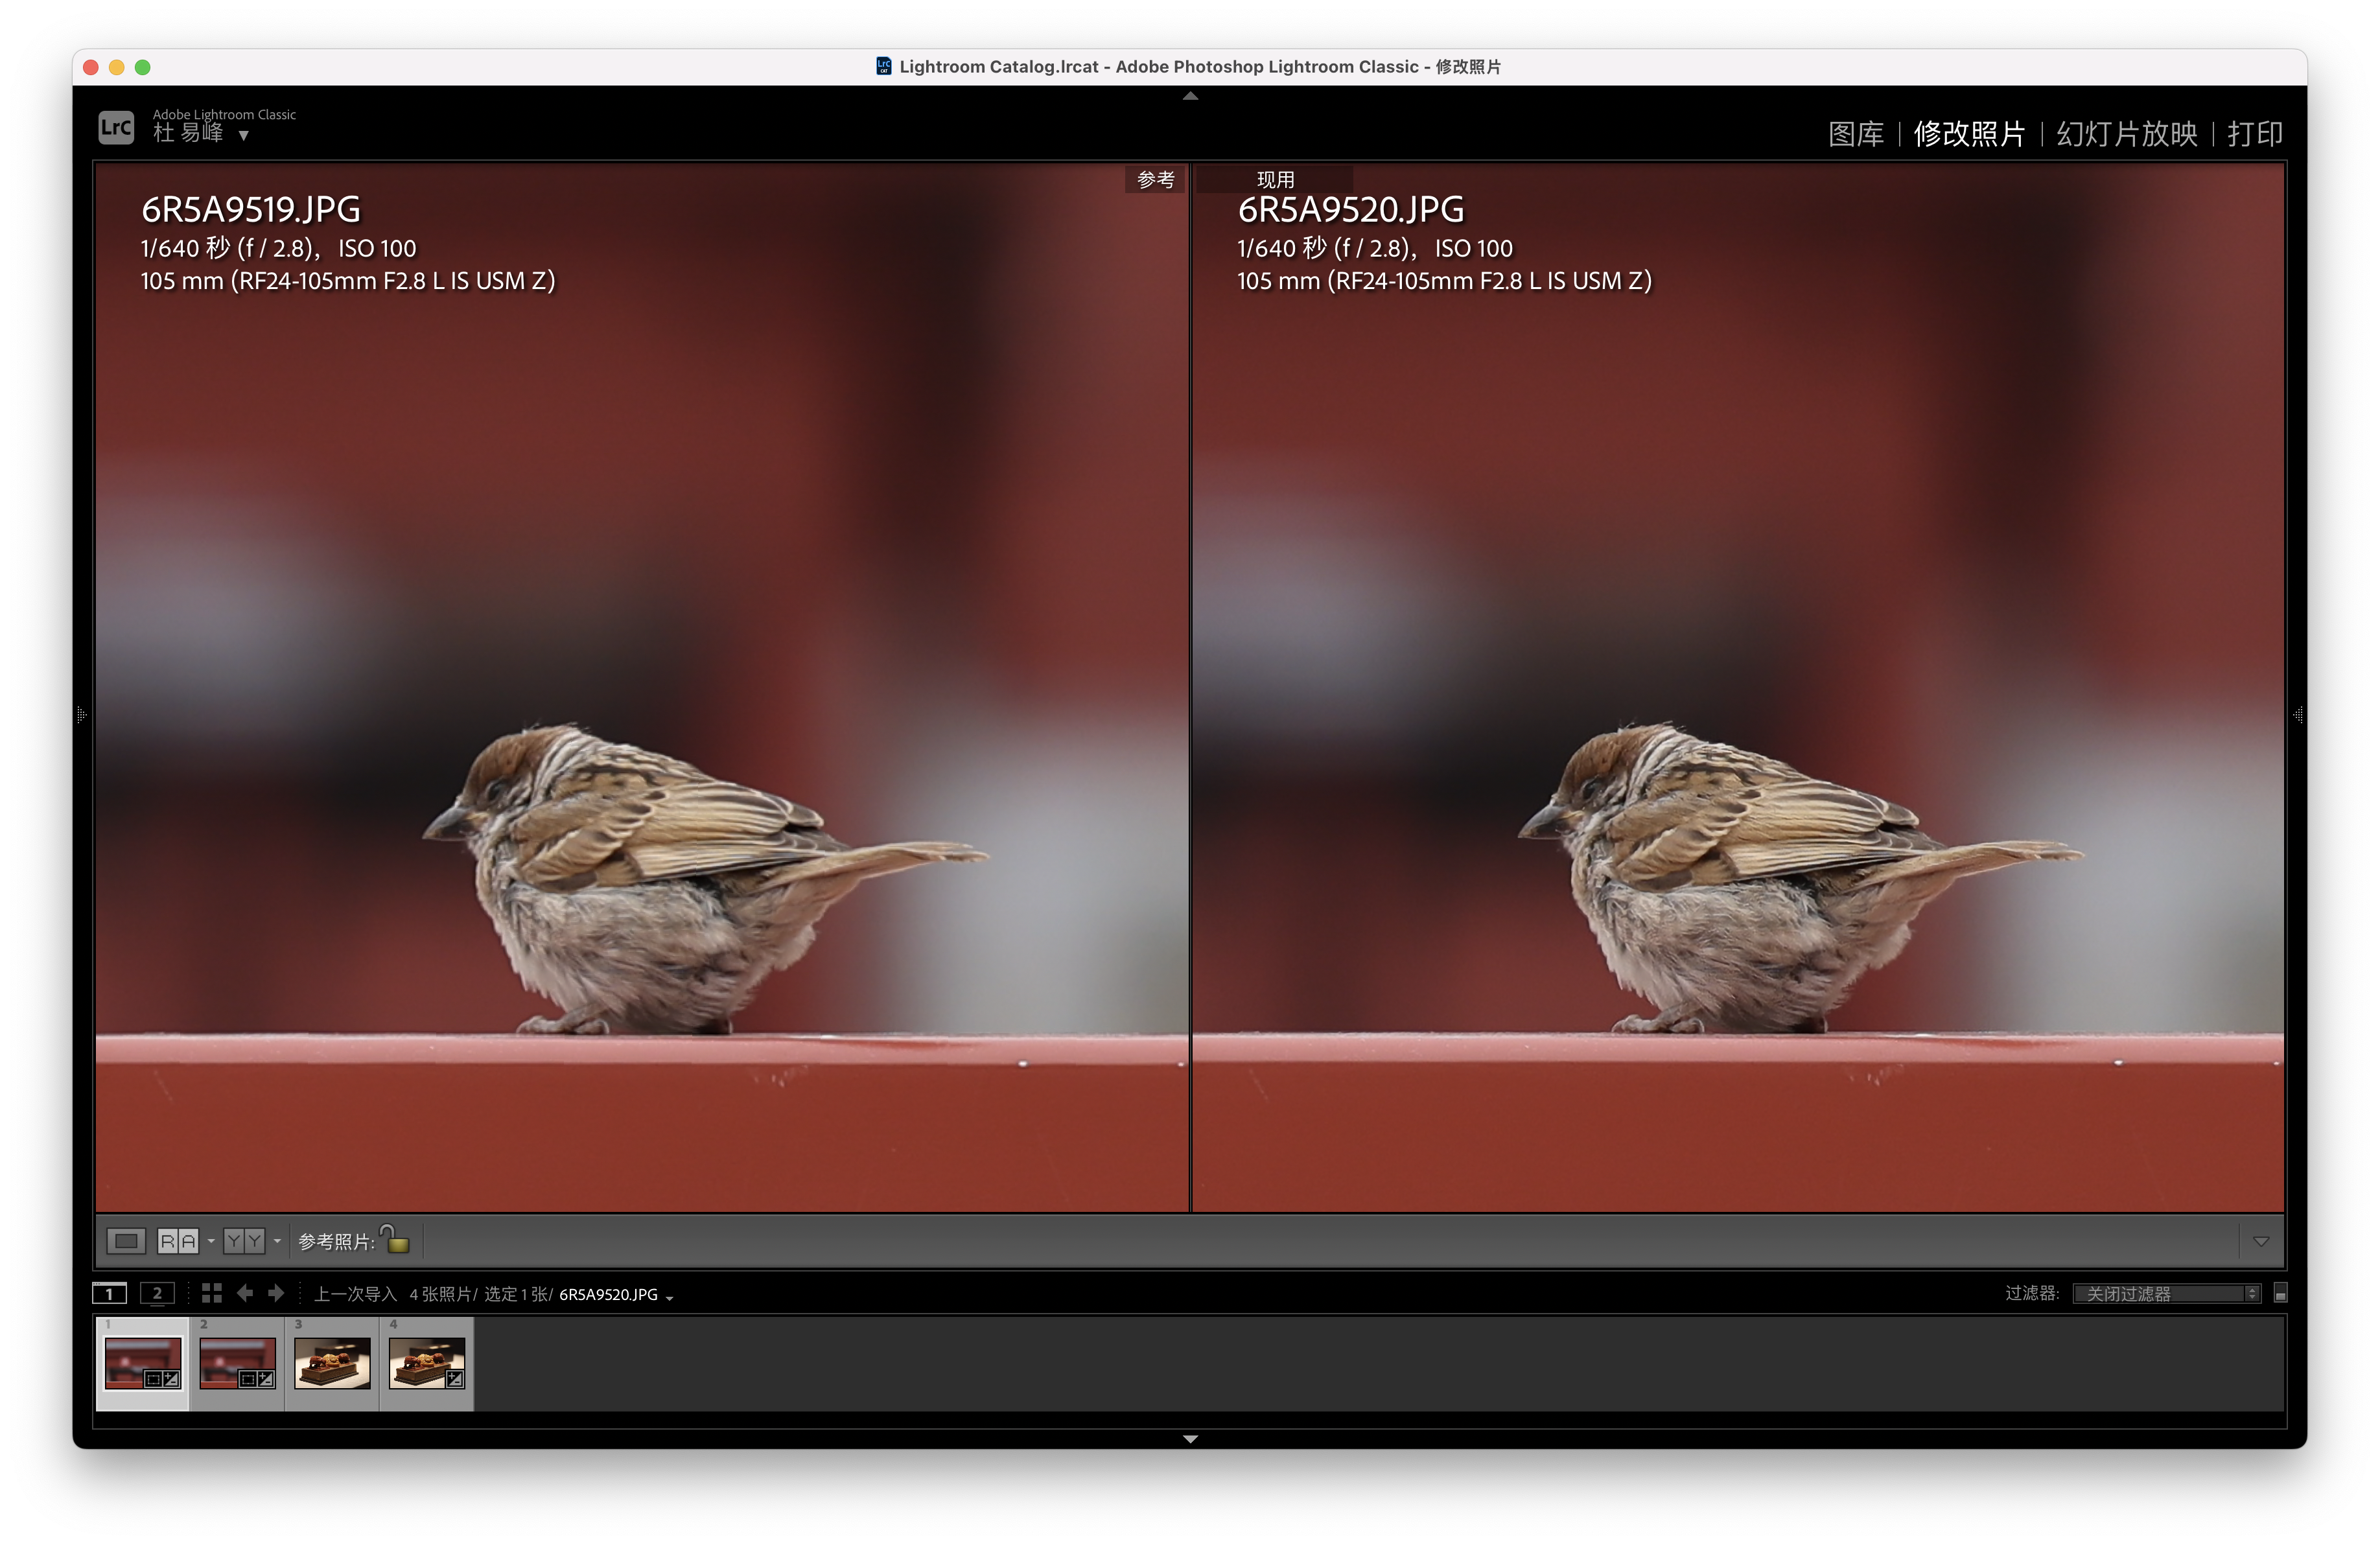
Task: Collapse the bottom filmstrip panel triangle
Action: point(1190,1439)
